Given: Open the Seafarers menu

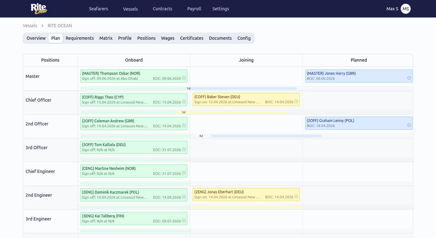Looking at the screenshot, I should (98, 9).
